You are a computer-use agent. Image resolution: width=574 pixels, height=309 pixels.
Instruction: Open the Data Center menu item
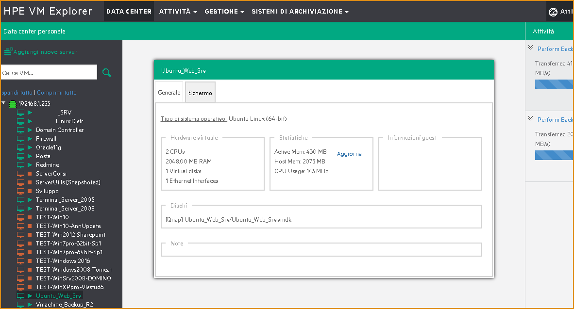tap(129, 11)
